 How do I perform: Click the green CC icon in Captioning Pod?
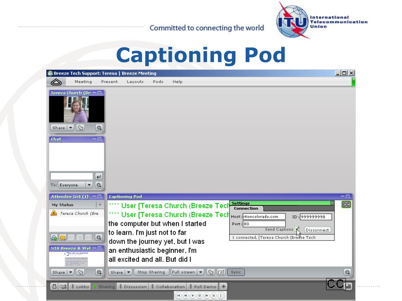pyautogui.click(x=346, y=205)
